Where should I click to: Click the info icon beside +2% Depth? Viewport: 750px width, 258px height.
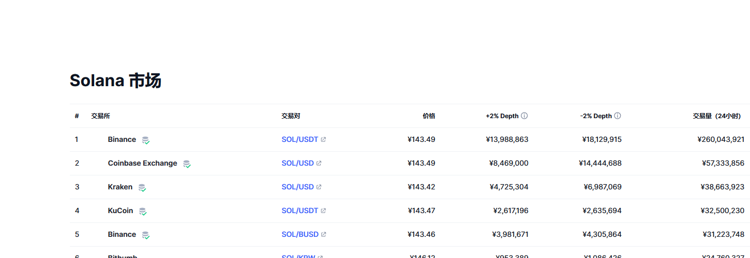coord(524,116)
